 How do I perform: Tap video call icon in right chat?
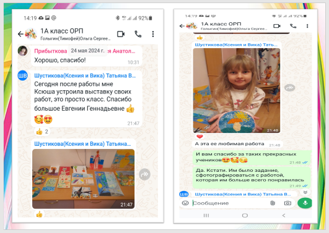[x=277, y=26]
